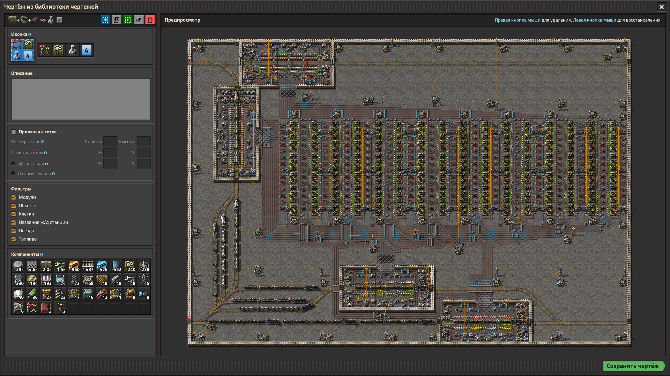
Task: Click the blue module component showing 476
Action: pos(102,266)
